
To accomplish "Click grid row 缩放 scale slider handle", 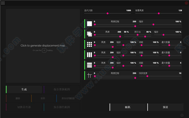I will [123, 45].
